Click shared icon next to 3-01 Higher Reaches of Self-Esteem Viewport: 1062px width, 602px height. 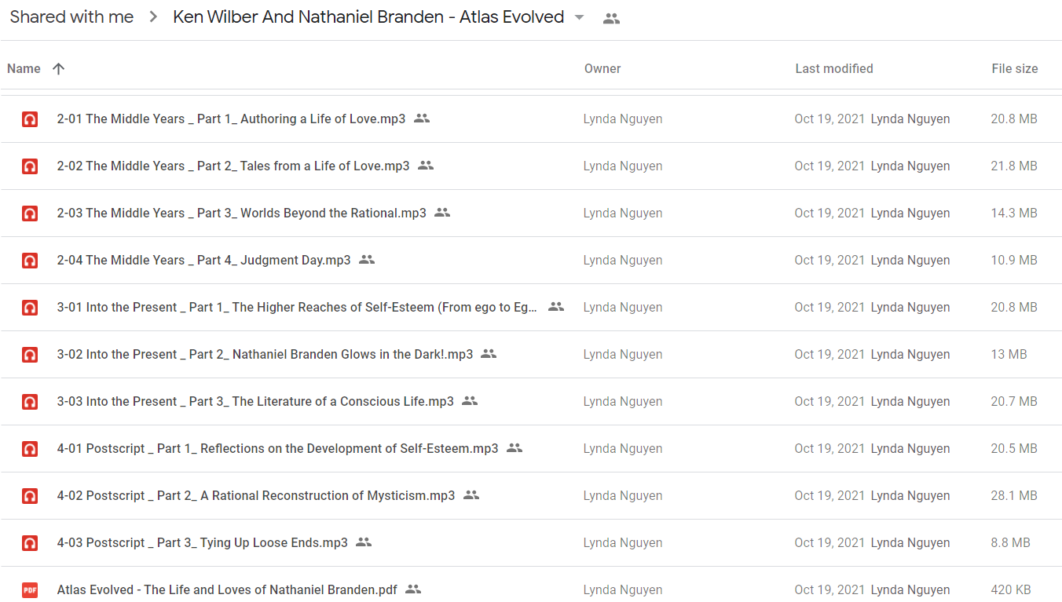[x=556, y=307]
